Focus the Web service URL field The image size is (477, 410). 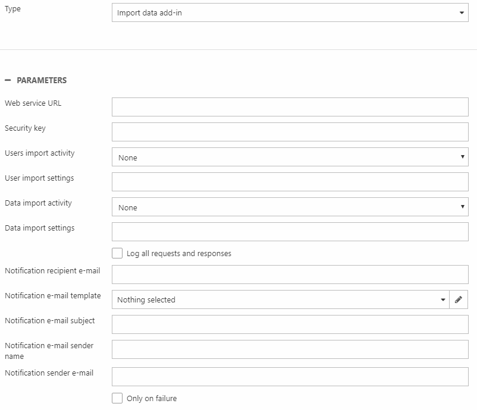(290, 107)
